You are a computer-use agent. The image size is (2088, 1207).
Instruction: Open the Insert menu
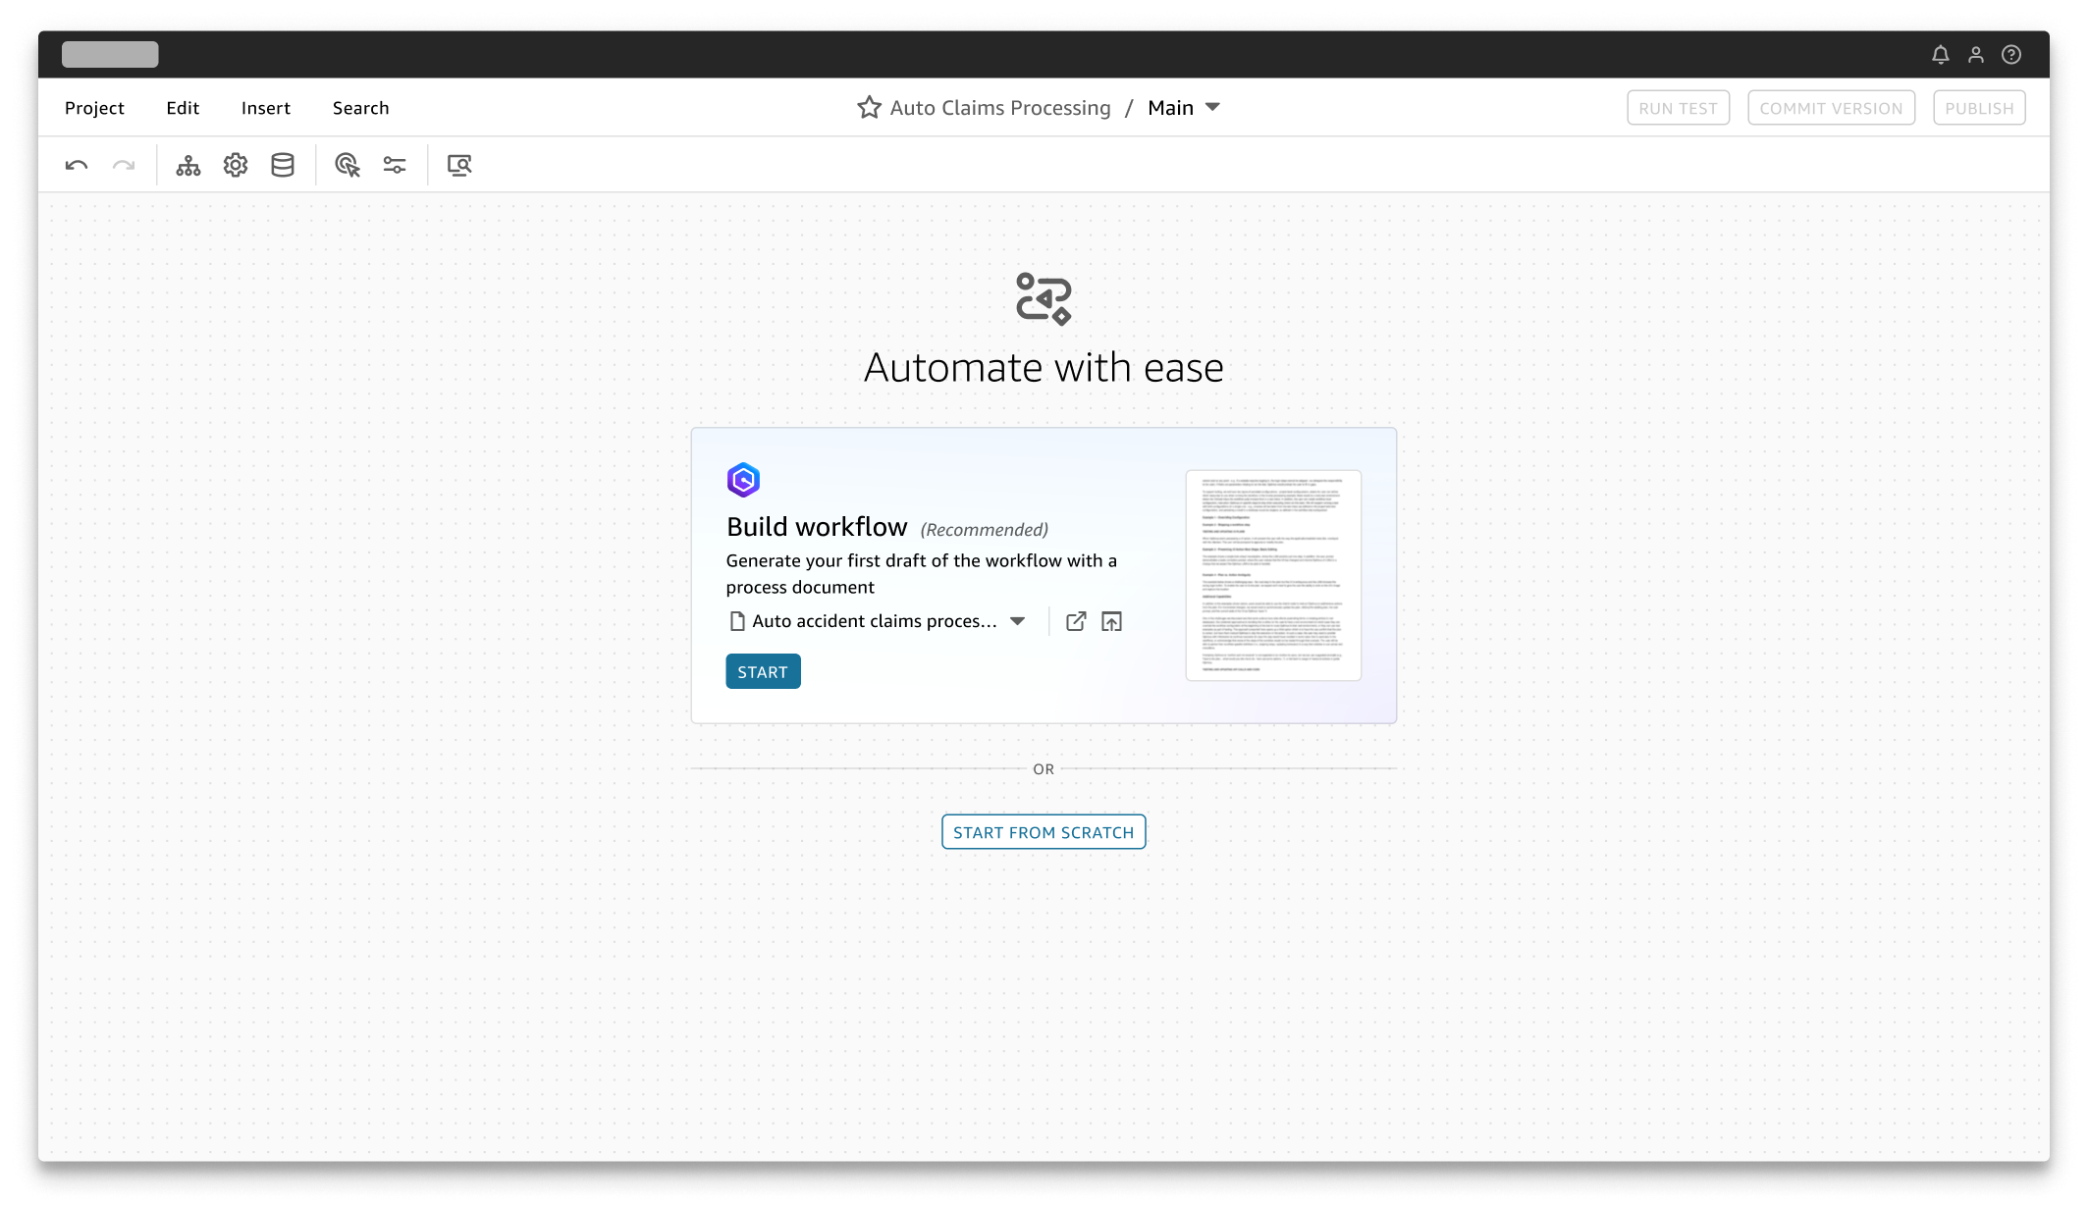tap(266, 108)
